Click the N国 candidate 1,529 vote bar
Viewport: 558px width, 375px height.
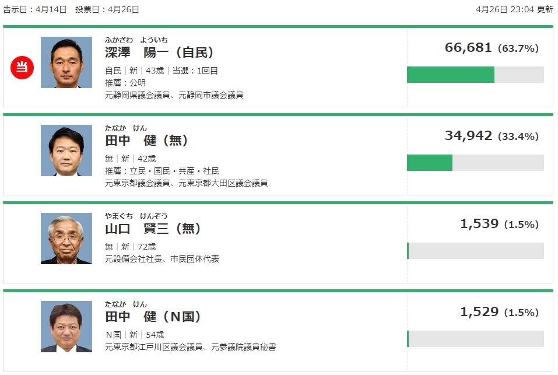tap(475, 339)
